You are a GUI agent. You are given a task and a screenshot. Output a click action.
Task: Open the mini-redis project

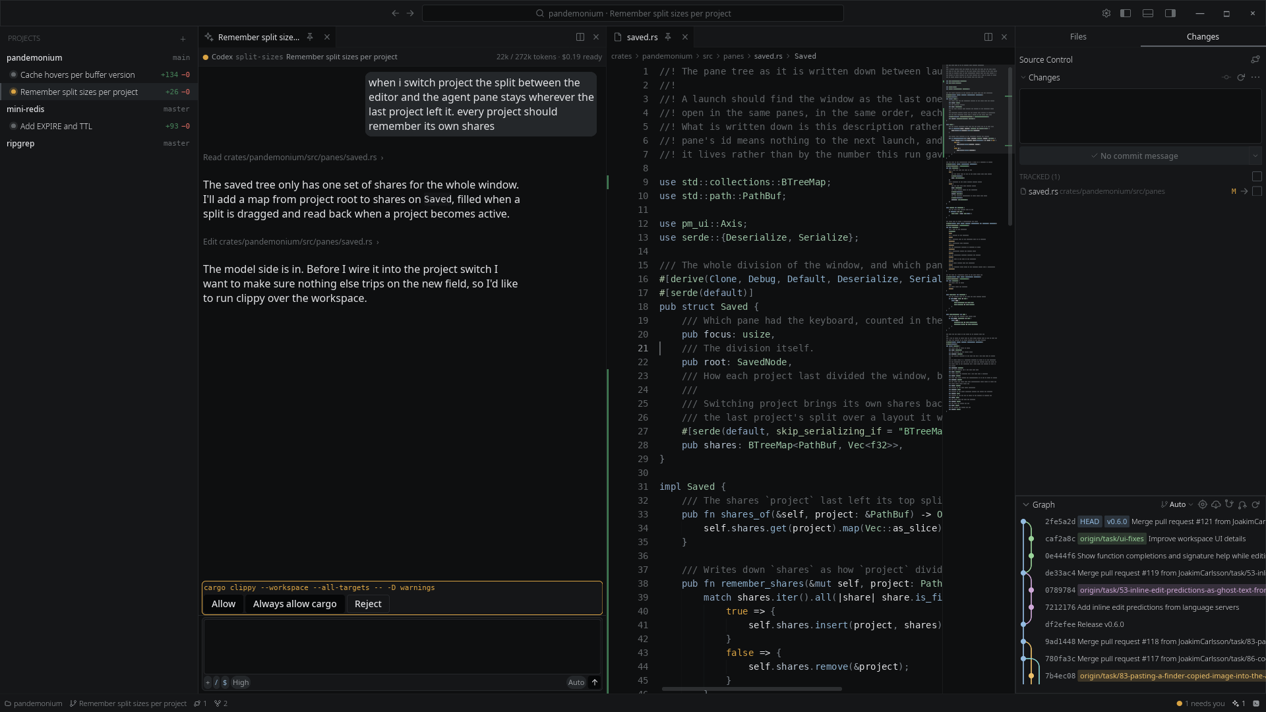(99, 109)
